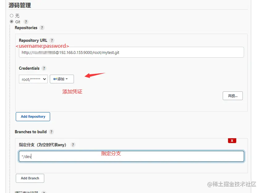The width and height of the screenshot is (262, 193).
Task: Click the 源码管理 section heading
Action: 20,5
